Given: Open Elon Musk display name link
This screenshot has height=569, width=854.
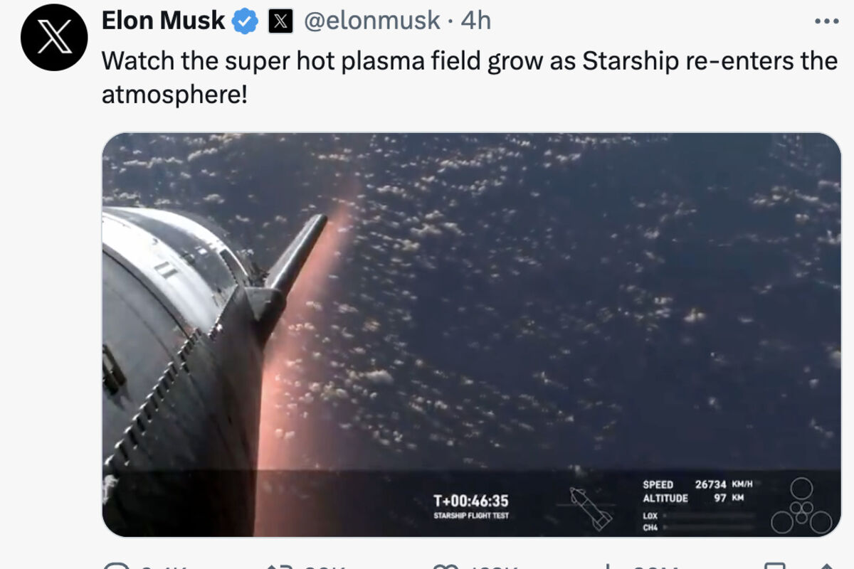Looking at the screenshot, I should pyautogui.click(x=164, y=21).
